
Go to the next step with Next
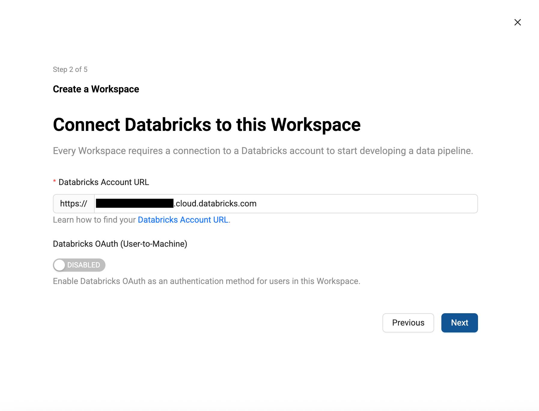point(459,323)
